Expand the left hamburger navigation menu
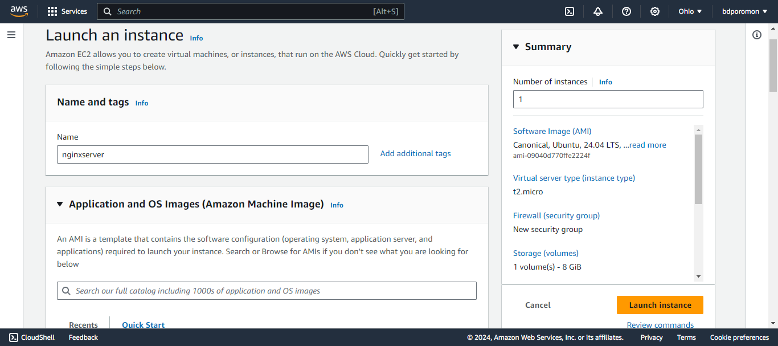 pos(11,35)
